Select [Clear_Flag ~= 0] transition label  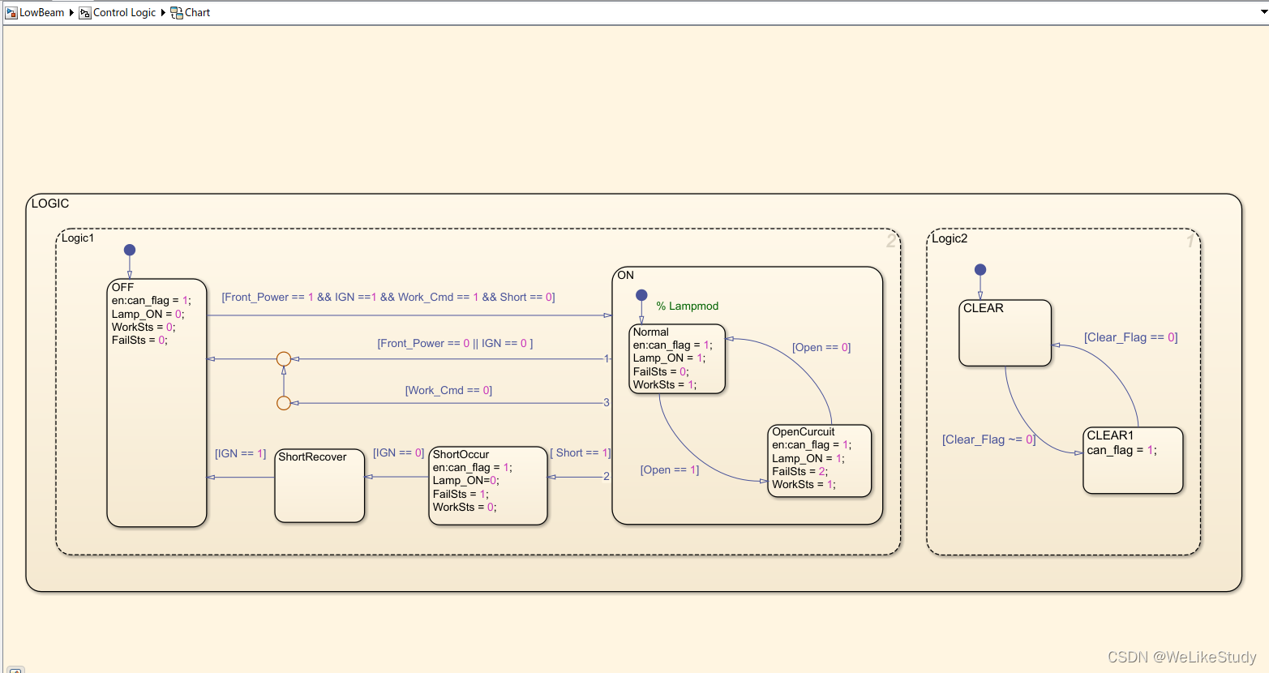click(x=988, y=439)
